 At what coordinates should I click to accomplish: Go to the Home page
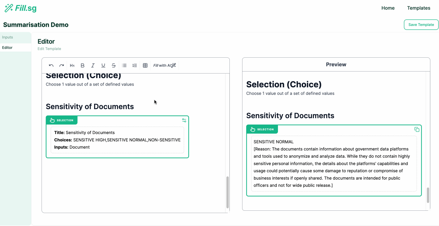click(x=388, y=8)
